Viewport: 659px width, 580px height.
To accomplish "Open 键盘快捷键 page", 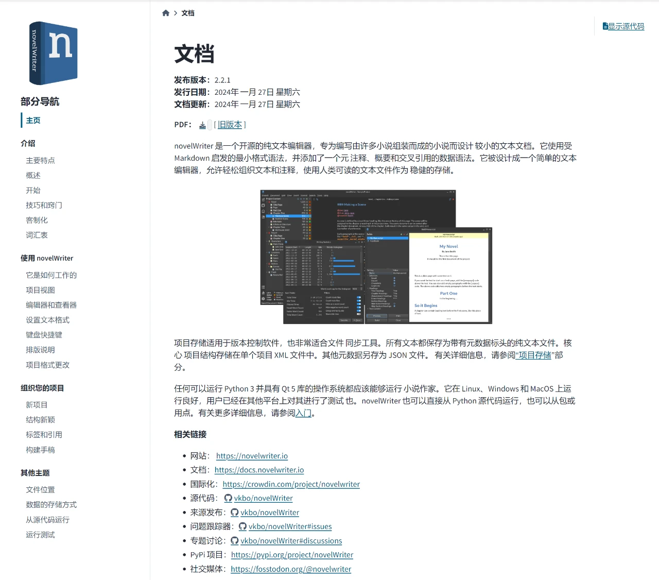I will [44, 335].
